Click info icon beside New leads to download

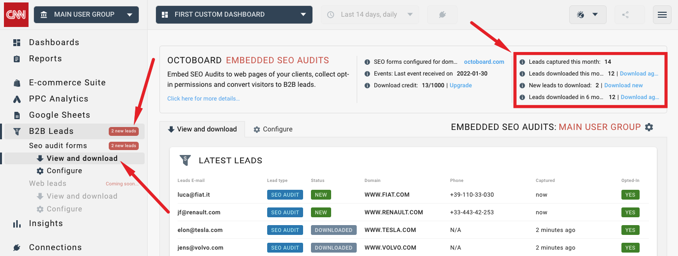[522, 85]
